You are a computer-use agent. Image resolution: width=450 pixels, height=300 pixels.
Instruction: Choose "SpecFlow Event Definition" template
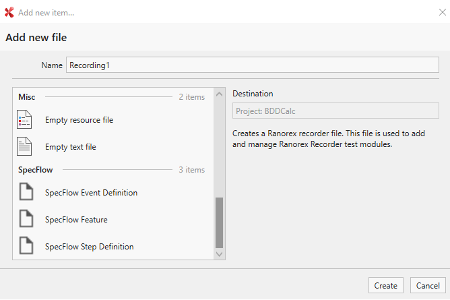(114, 192)
